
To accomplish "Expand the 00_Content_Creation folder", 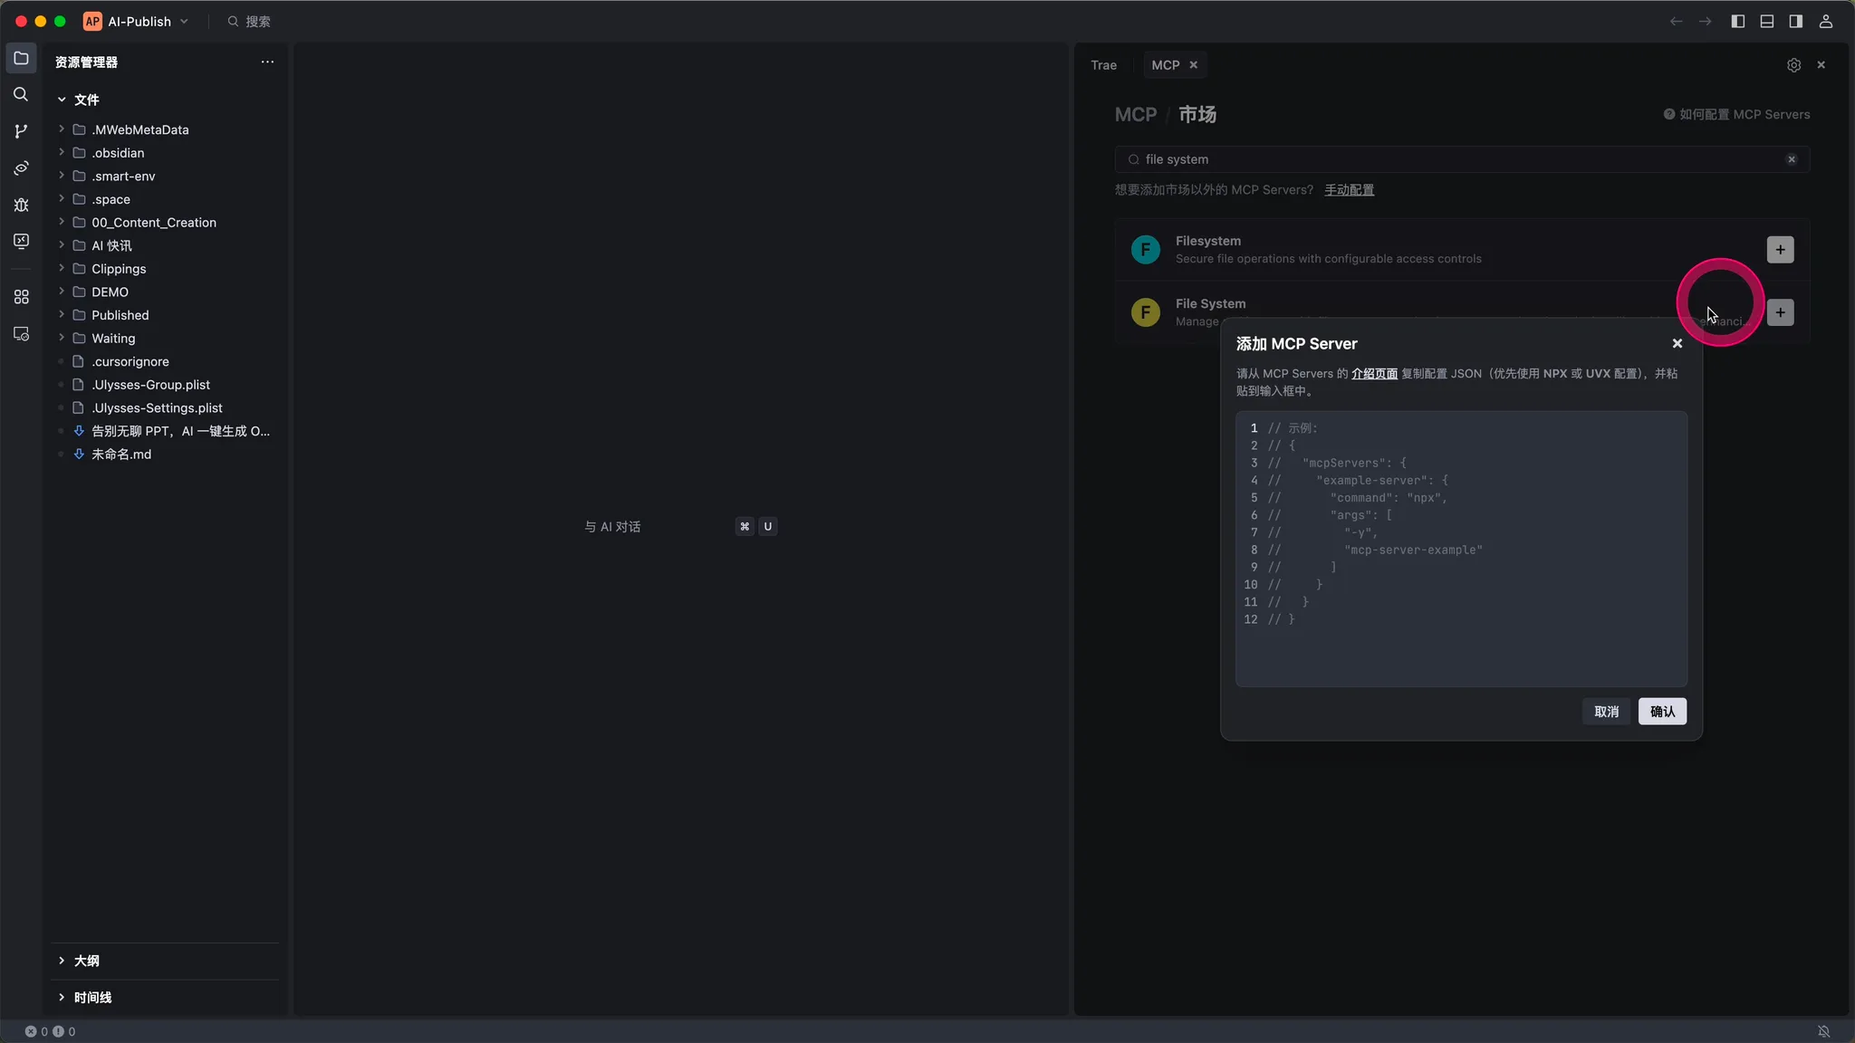I will [x=153, y=223].
